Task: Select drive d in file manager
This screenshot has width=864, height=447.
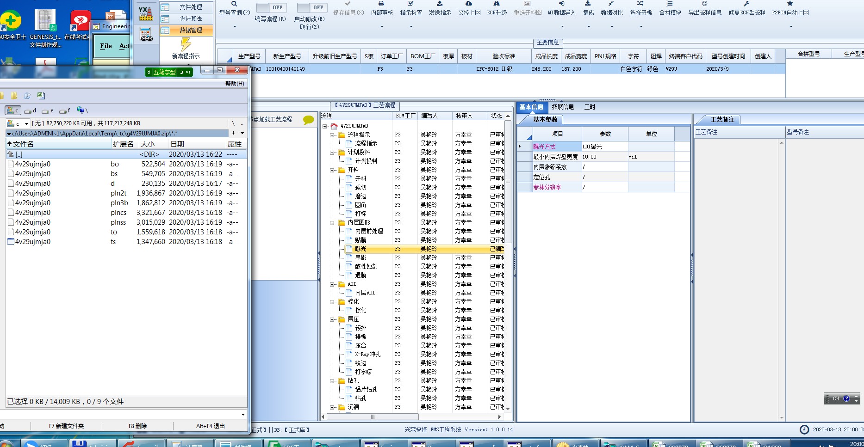Action: (x=30, y=110)
